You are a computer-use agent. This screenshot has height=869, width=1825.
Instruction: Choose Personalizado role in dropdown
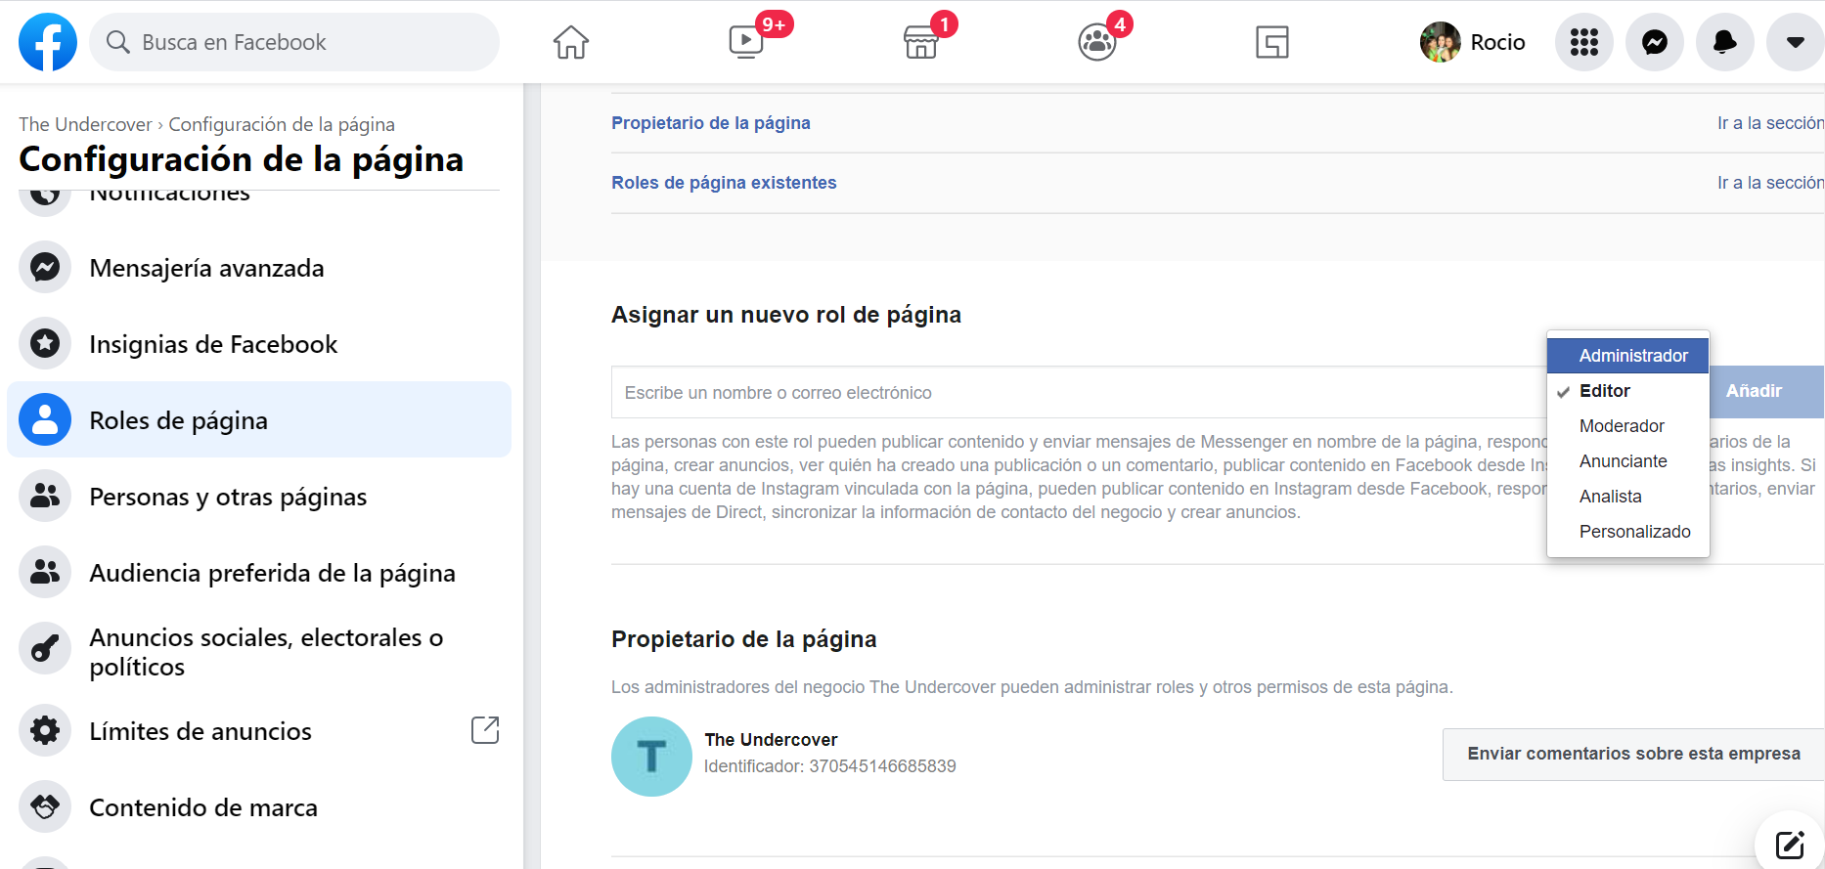(1628, 531)
